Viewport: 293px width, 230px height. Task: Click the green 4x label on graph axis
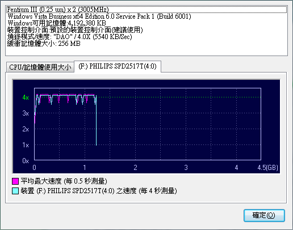point(26,97)
